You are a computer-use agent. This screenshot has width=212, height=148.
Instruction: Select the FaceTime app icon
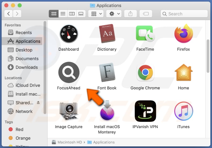point(145,34)
